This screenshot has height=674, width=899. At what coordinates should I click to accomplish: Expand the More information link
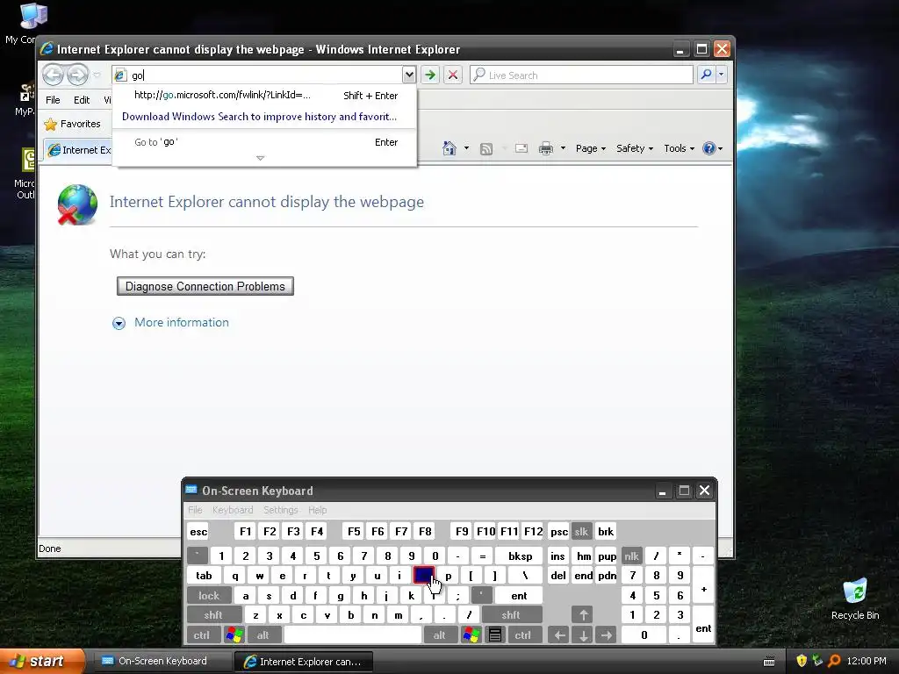[x=181, y=322]
